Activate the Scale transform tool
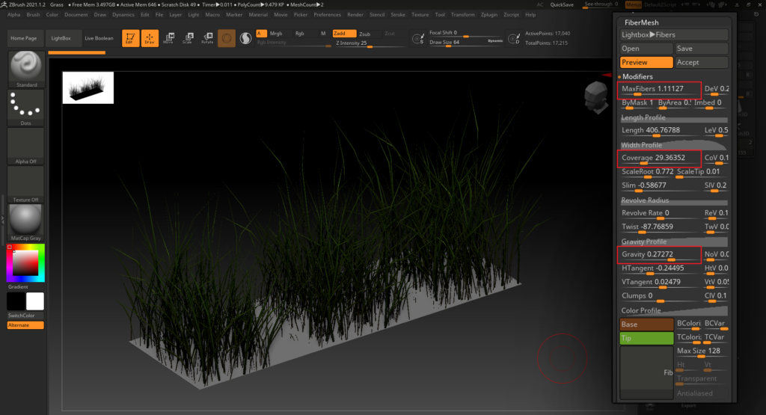This screenshot has width=766, height=415. 188,37
